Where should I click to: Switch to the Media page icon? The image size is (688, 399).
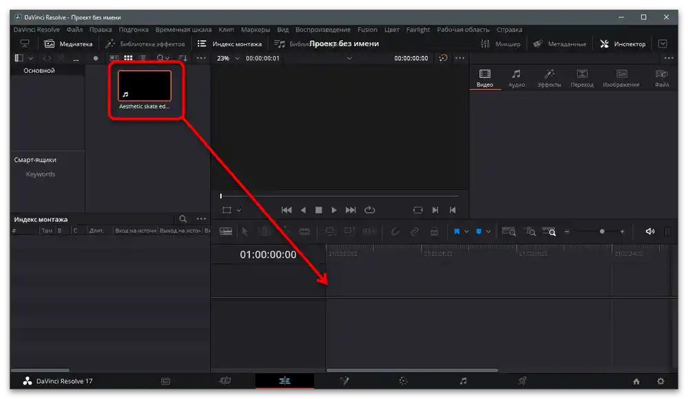tap(165, 381)
